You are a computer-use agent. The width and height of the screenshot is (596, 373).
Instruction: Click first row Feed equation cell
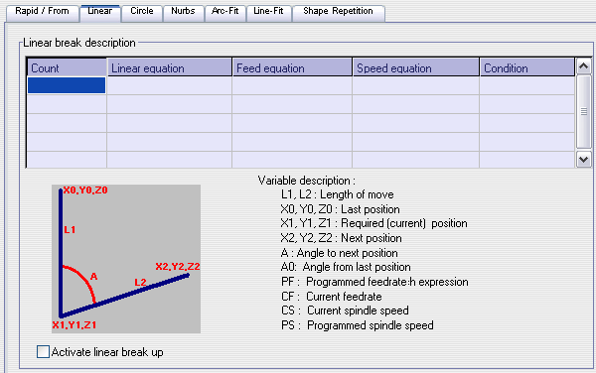pyautogui.click(x=292, y=85)
